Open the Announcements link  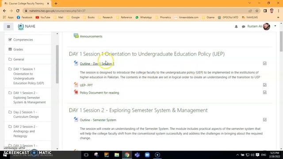(x=91, y=36)
